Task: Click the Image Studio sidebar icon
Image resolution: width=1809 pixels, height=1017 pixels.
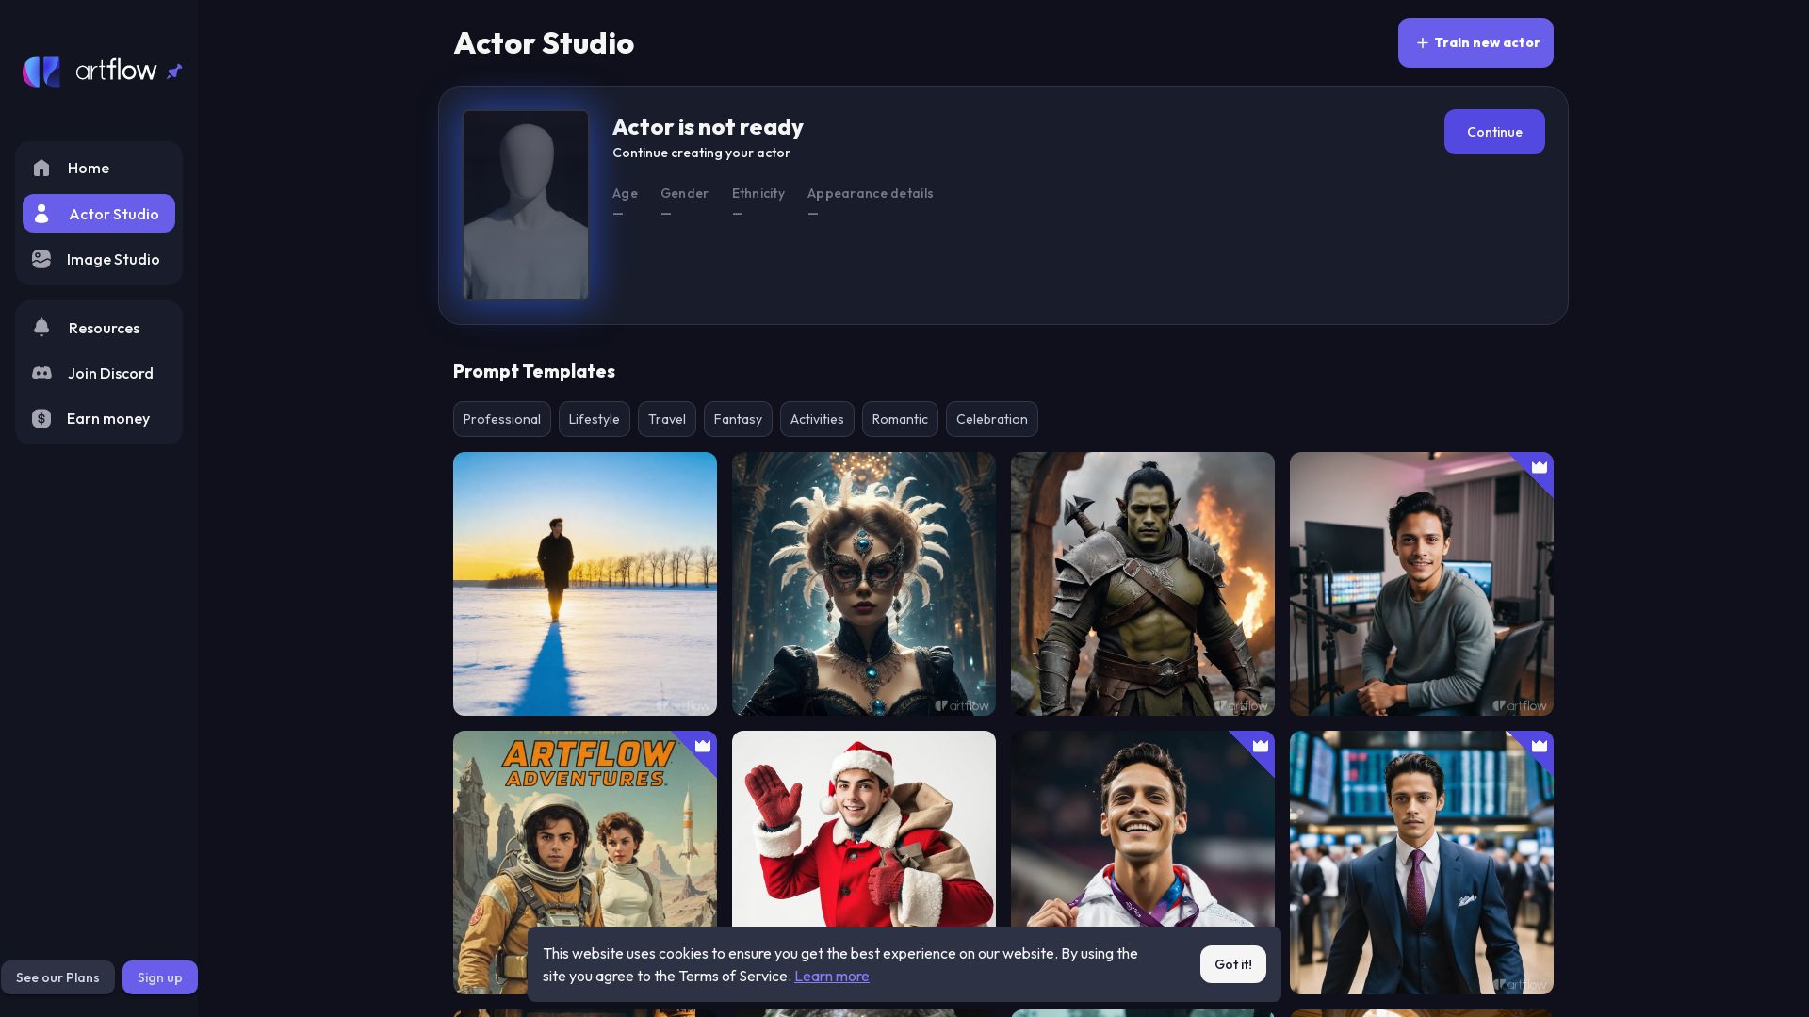Action: [41, 259]
